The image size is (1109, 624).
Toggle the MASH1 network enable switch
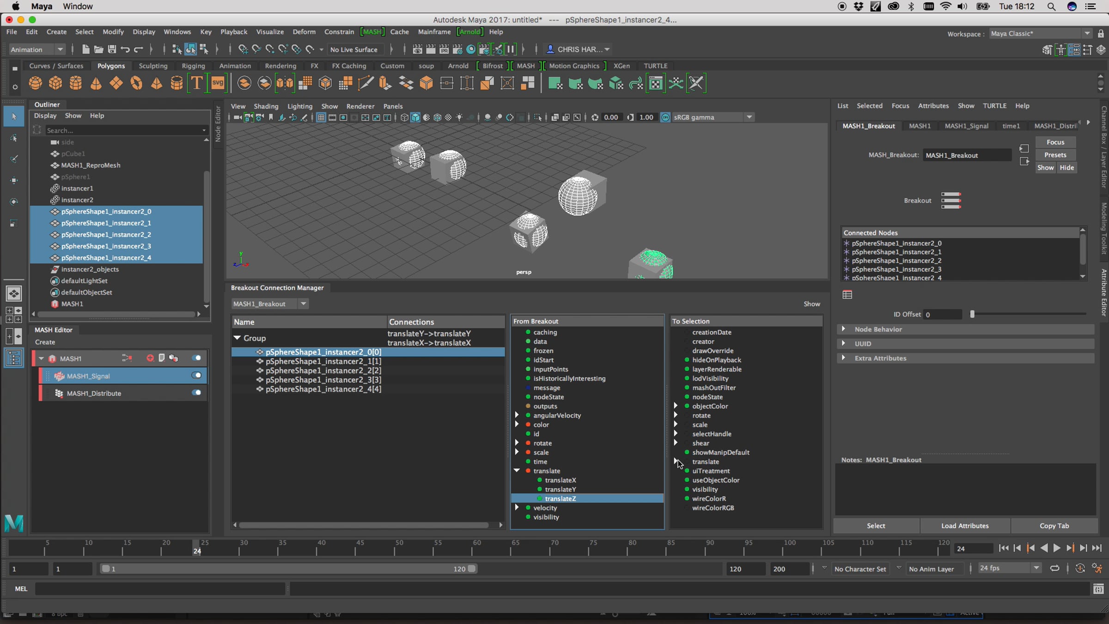click(x=196, y=358)
